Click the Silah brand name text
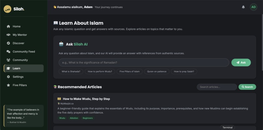Viewport: 263px width, 130px height. (19, 9)
